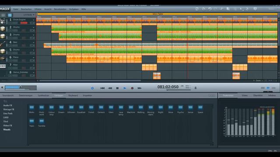280x157 pixels.
Task: Open the Effekte menu
Action: [38, 9]
